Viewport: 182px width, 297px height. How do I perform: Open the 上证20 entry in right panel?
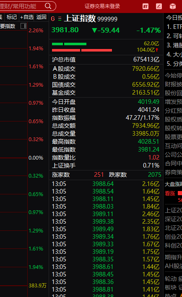pos(173,210)
